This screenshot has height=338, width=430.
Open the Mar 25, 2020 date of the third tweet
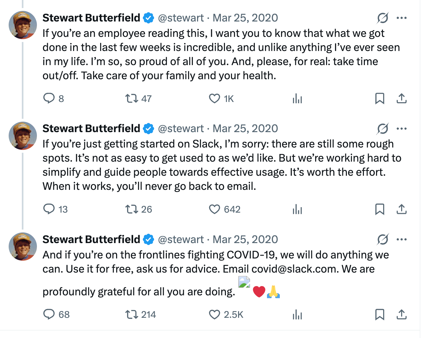pyautogui.click(x=245, y=239)
